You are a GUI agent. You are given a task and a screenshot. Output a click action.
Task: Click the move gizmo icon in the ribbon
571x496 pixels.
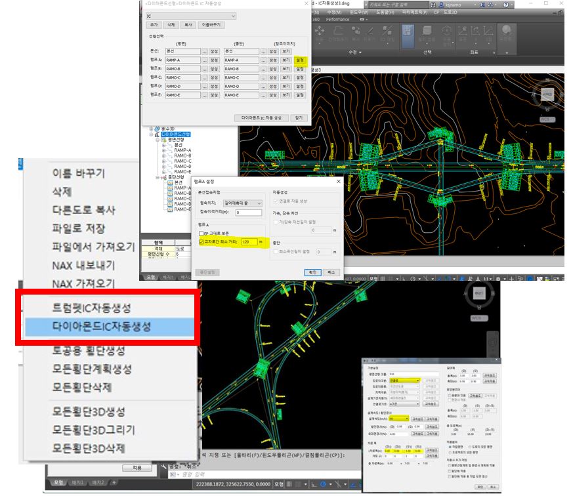tap(320, 31)
